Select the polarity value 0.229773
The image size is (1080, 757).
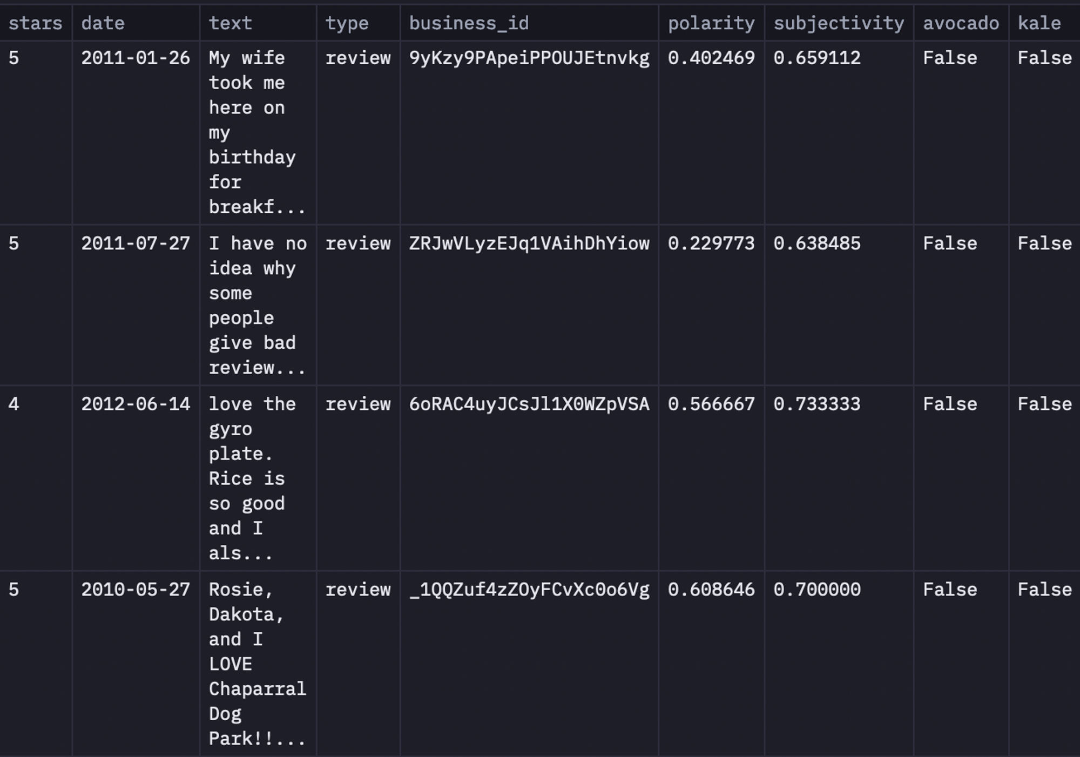pos(711,244)
